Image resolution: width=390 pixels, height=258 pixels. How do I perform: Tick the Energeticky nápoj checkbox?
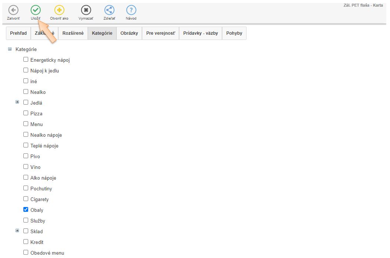click(x=26, y=60)
